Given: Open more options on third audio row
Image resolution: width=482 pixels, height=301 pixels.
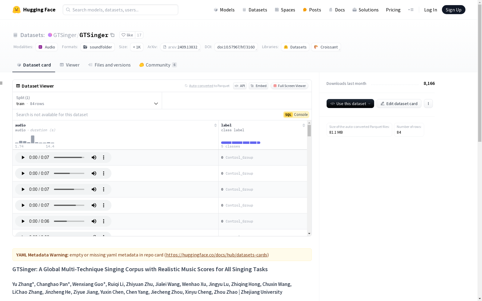Looking at the screenshot, I should (104, 189).
